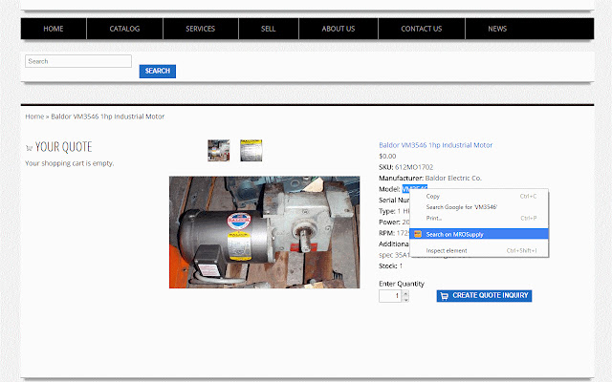The height and width of the screenshot is (382, 612).
Task: Click the $0.00 price text
Action: click(x=387, y=157)
